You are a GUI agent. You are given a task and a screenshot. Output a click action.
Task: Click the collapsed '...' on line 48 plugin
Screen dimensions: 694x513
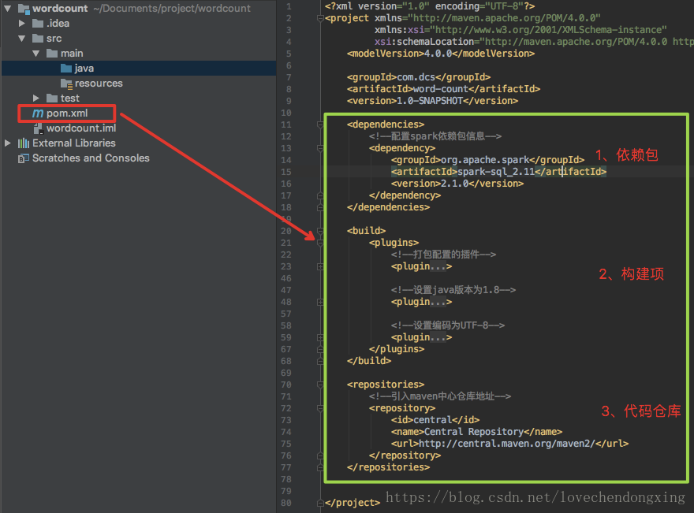(438, 302)
